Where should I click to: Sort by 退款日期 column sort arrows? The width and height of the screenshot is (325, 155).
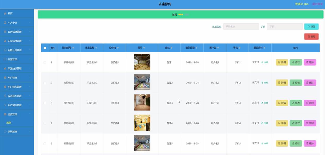196,48
